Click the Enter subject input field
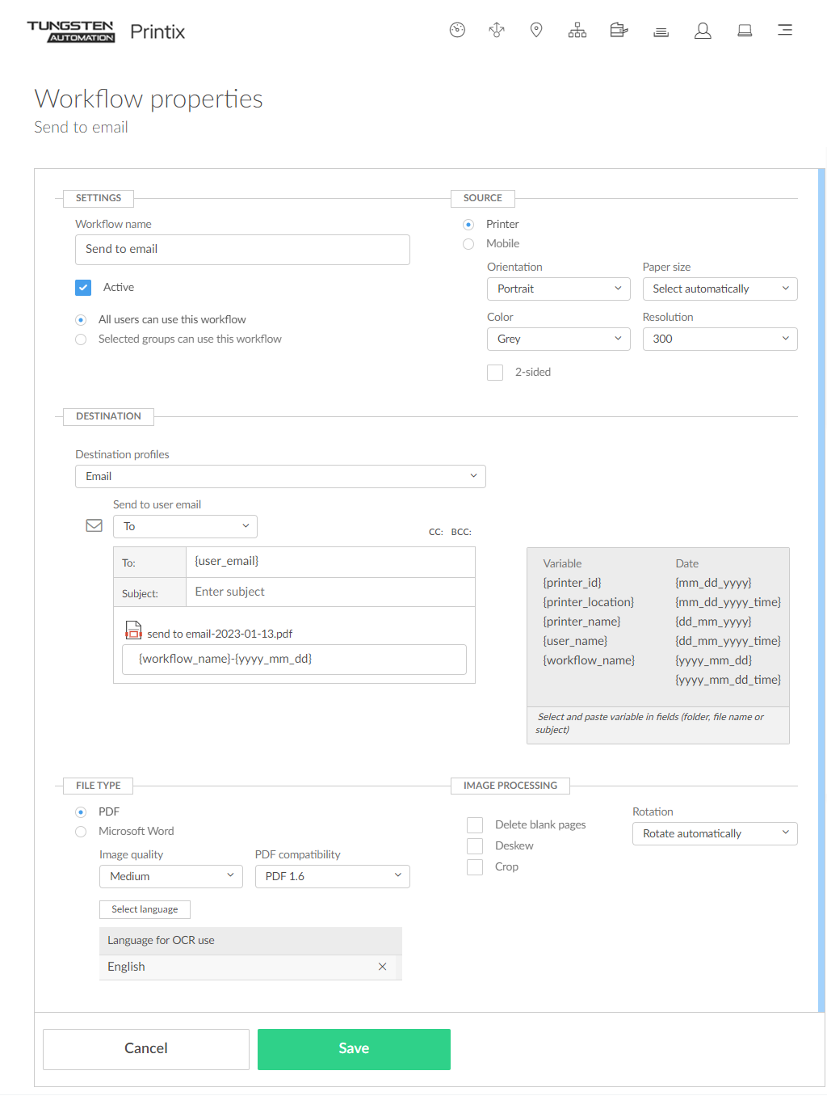This screenshot has width=827, height=1096. point(331,592)
